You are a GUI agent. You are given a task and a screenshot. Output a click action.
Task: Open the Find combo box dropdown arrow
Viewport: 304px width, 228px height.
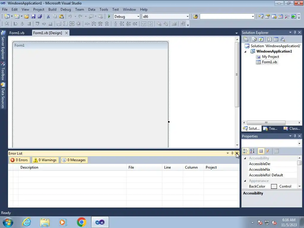(253, 17)
